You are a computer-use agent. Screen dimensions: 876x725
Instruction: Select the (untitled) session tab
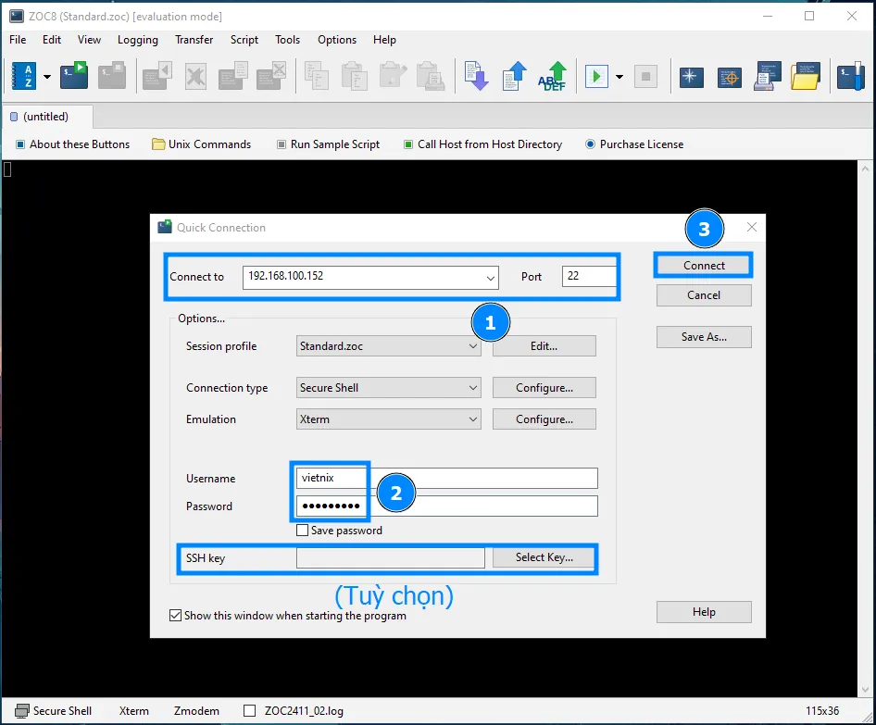coord(46,117)
